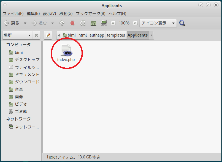Select the index.php file name label
Screen dimensions: 222x162
click(66, 60)
